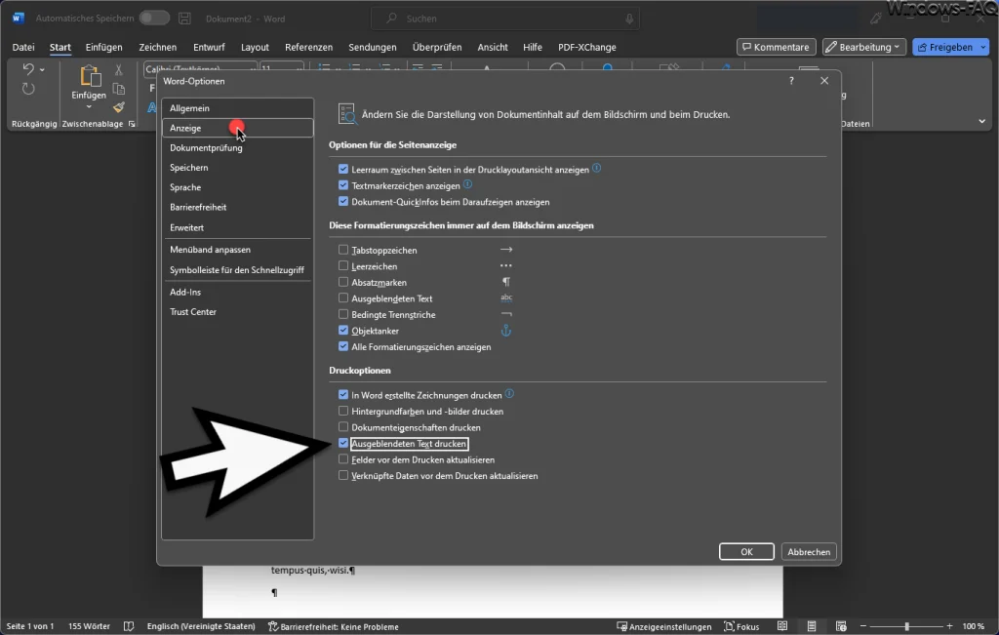Viewport: 999px width, 635px height.
Task: Uncheck Leerraum zwischen Seiten anzeigen
Action: pyautogui.click(x=343, y=170)
